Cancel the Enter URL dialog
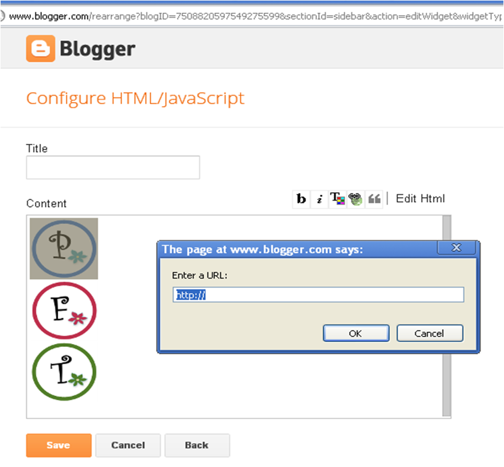 (x=429, y=333)
